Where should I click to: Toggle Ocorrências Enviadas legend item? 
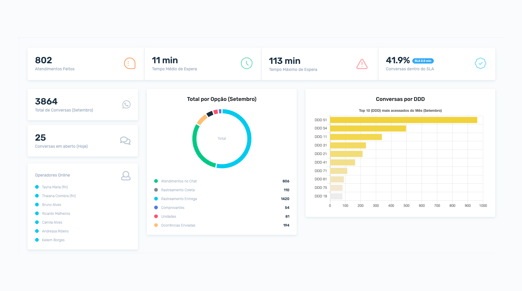point(178,225)
